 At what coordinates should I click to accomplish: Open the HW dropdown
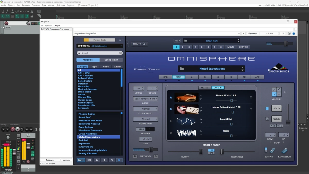point(177,41)
